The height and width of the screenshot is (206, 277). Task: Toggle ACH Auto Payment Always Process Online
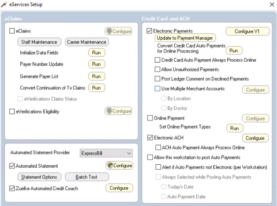click(x=158, y=148)
